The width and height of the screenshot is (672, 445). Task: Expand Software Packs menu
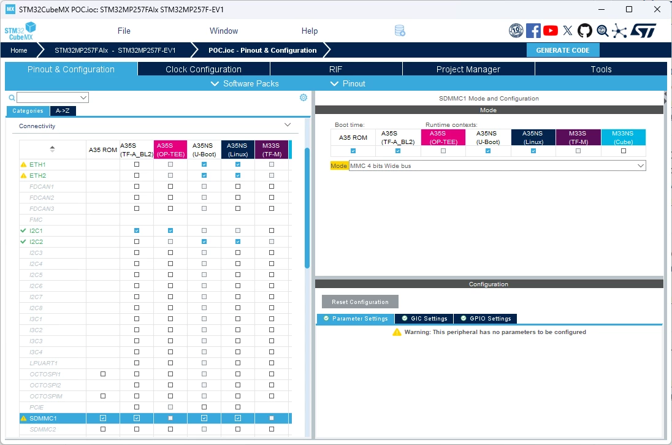[x=245, y=83]
